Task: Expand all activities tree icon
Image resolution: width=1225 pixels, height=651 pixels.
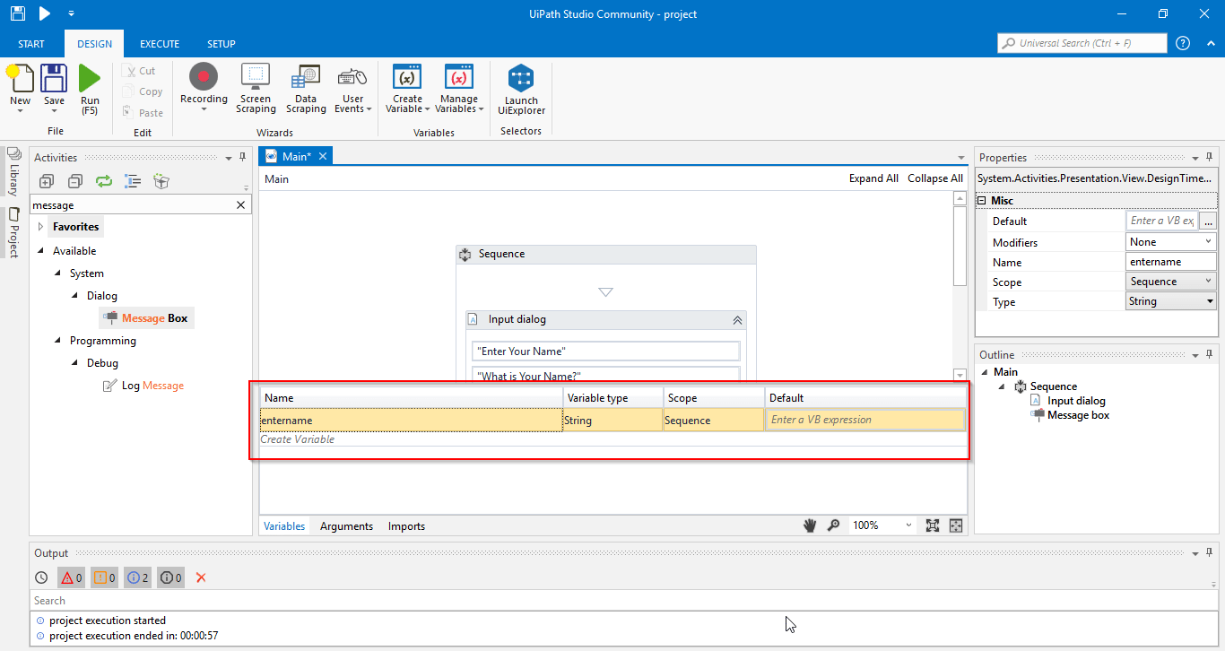Action: pyautogui.click(x=47, y=181)
